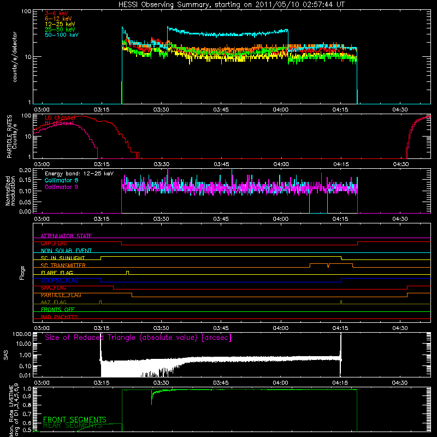Click the 03:00 tick under the count-rate panel

42,110
